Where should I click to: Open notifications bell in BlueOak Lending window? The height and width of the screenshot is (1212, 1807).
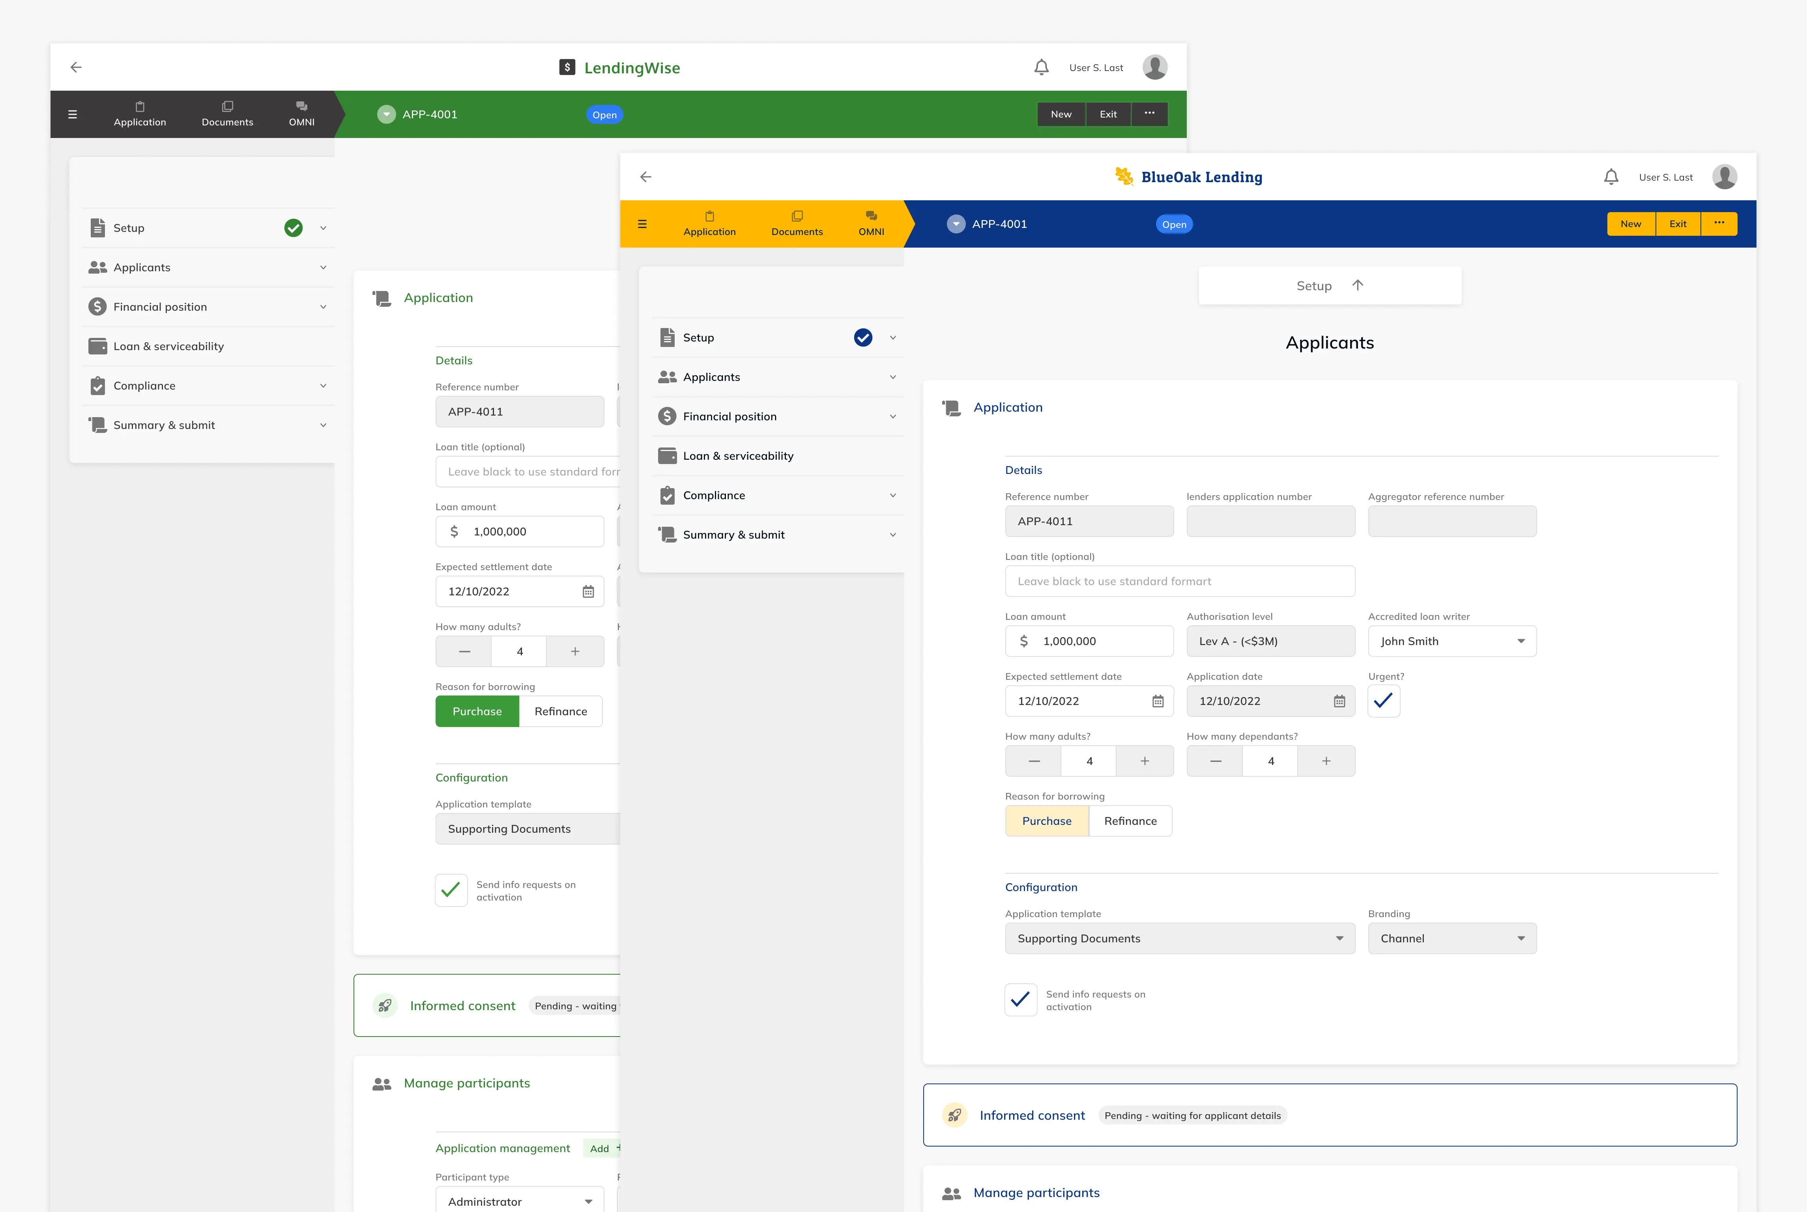tap(1611, 177)
